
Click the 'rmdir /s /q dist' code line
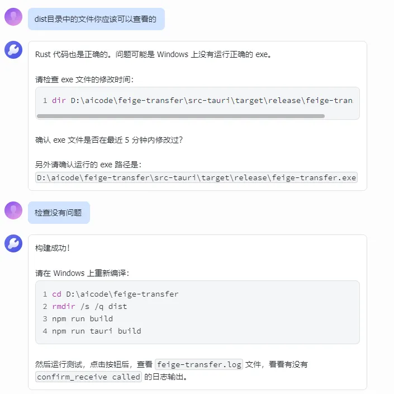[85, 306]
